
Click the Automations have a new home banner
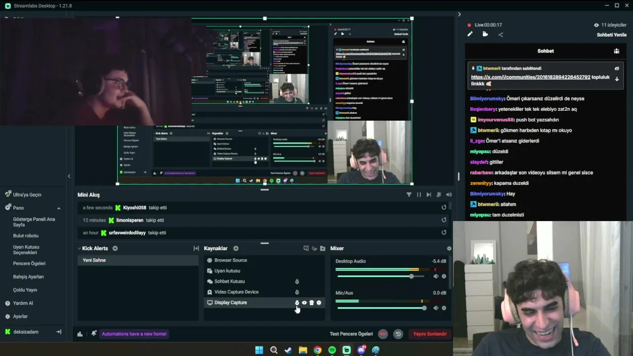pos(134,334)
